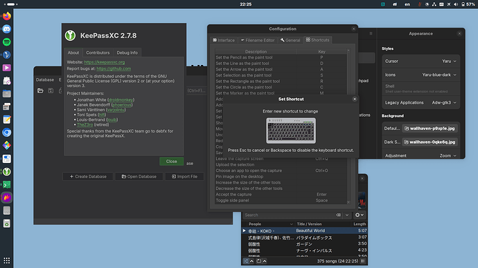Choose dark style background wallhaven-0qke6q.jpg file

click(x=430, y=142)
